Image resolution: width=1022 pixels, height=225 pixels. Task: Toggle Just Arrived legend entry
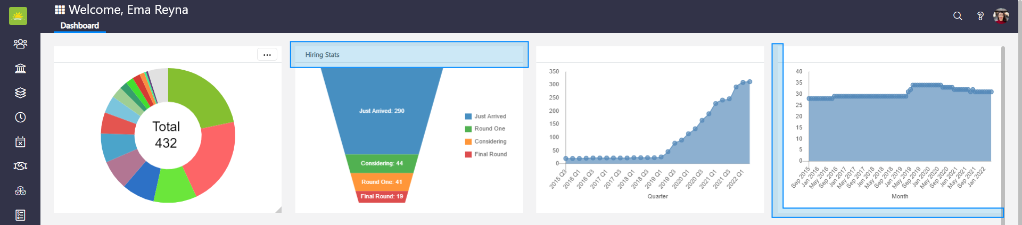click(x=490, y=116)
